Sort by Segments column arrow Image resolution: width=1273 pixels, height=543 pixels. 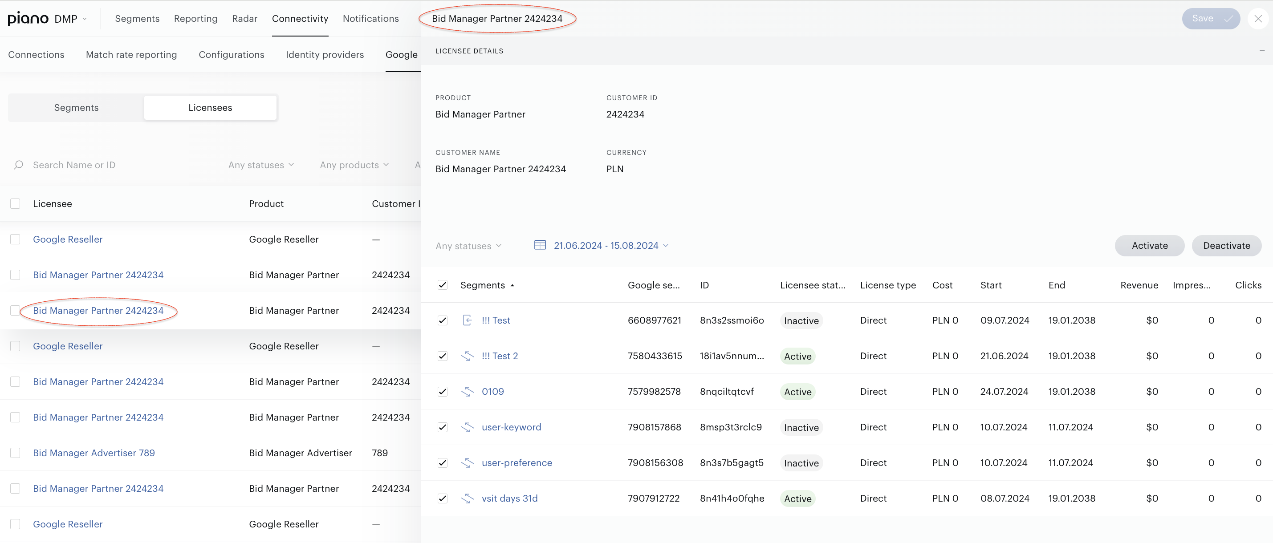(x=512, y=286)
